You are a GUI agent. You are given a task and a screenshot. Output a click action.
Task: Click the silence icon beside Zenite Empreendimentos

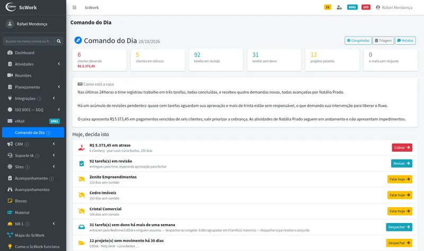click(x=82, y=179)
